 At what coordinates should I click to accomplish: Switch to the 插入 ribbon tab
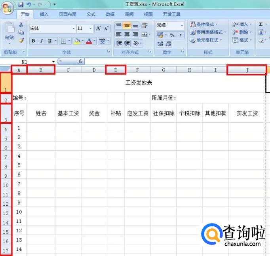pos(44,14)
